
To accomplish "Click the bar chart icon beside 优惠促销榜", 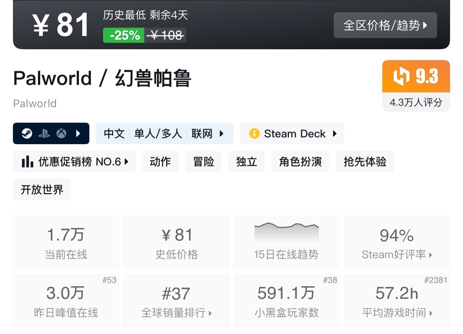I will [28, 161].
